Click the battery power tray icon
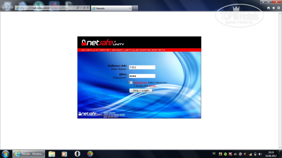Viewport: 282px width, 158px height. 255,154
